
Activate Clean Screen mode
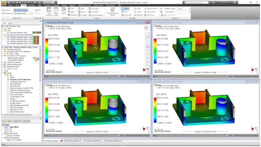pyautogui.click(x=56, y=11)
